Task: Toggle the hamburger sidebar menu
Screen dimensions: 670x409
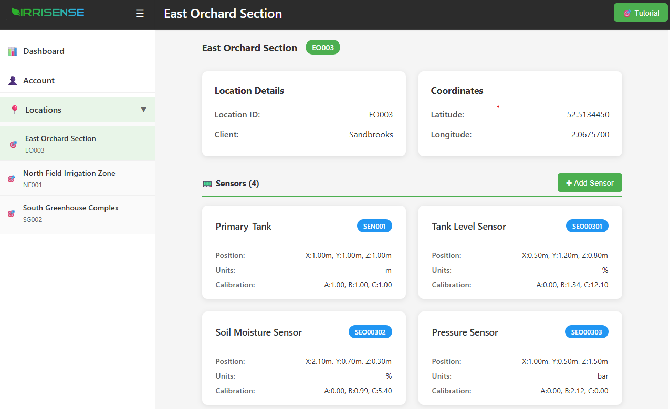Action: coord(140,14)
